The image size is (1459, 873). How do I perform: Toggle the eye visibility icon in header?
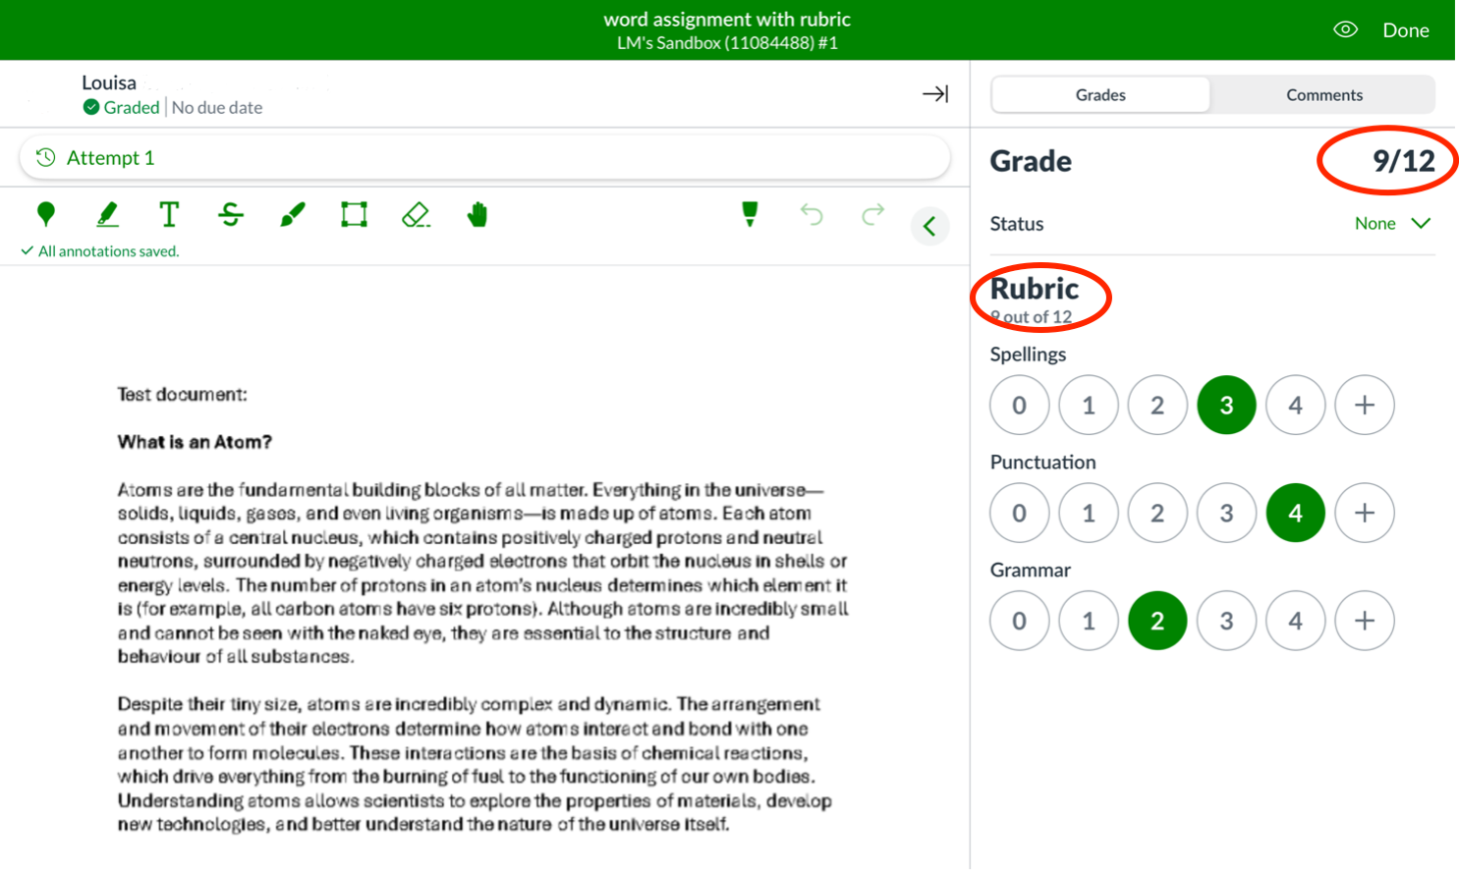(1345, 29)
